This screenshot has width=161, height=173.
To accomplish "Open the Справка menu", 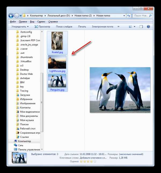I will (x=53, y=22).
